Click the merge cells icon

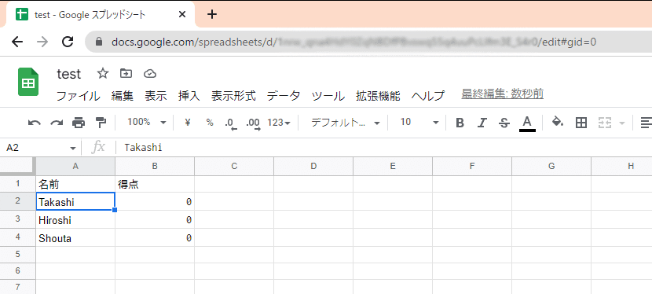(604, 123)
